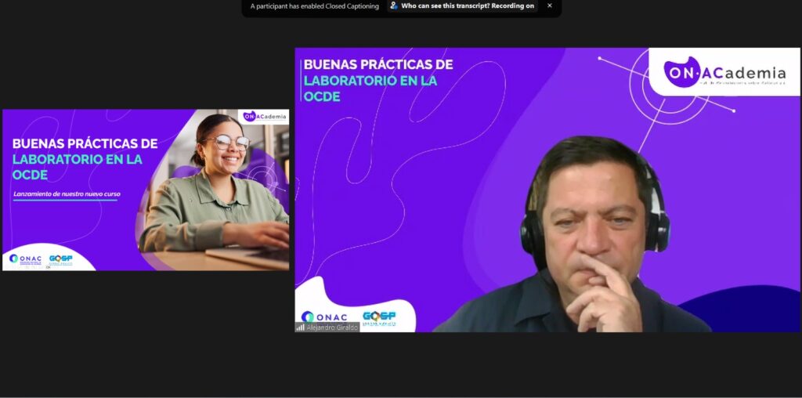
Task: Click the smiling woman photo on slide
Action: [x=219, y=188]
